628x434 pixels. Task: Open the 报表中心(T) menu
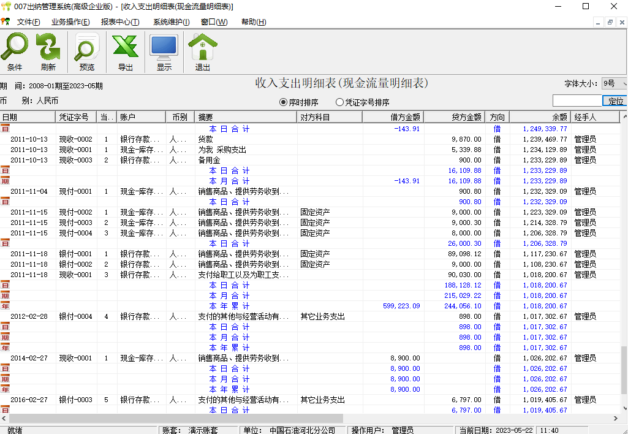(x=120, y=22)
